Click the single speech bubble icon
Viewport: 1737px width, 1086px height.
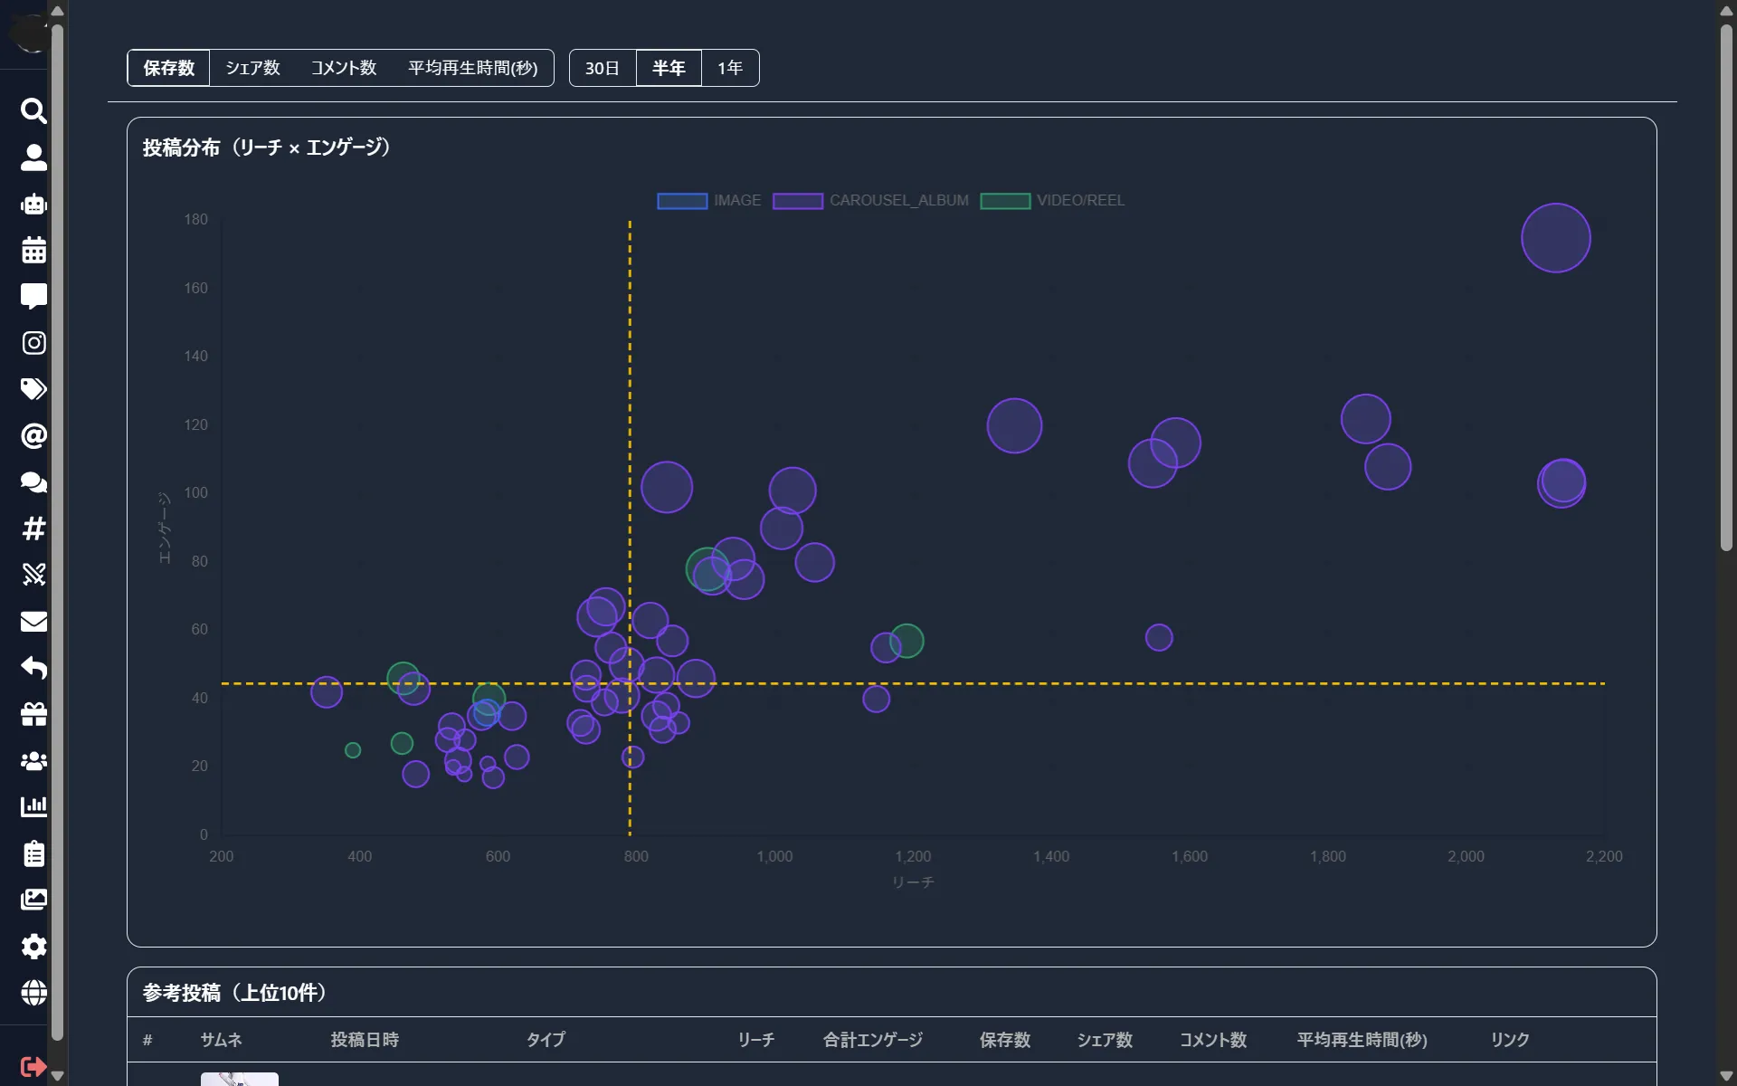pos(33,297)
